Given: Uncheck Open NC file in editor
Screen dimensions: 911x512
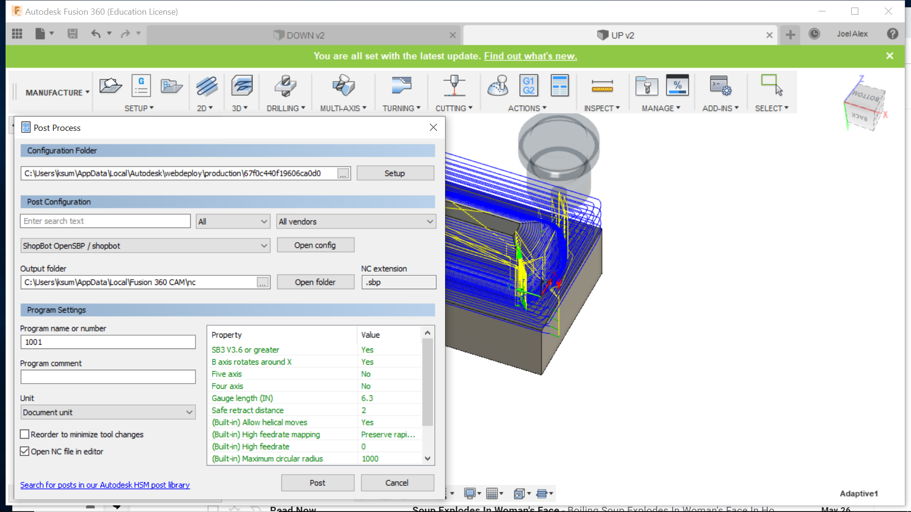Looking at the screenshot, I should click(25, 451).
